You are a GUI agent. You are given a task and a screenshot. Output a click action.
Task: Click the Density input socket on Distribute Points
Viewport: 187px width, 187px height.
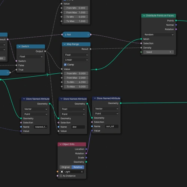pos(141,48)
